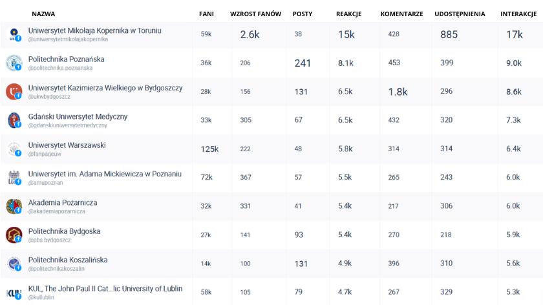Click Uniwersytet Mikołaja Kopernika logo icon
Viewport: 543px width, 305px height.
(x=14, y=34)
